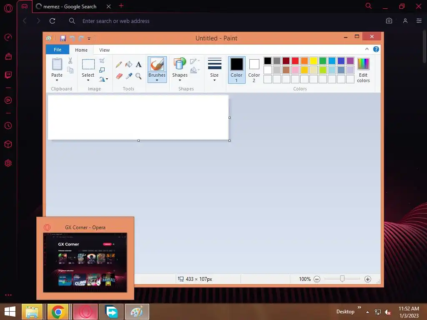Click the blue Paint Help question mark
427x320 pixels.
376,49
